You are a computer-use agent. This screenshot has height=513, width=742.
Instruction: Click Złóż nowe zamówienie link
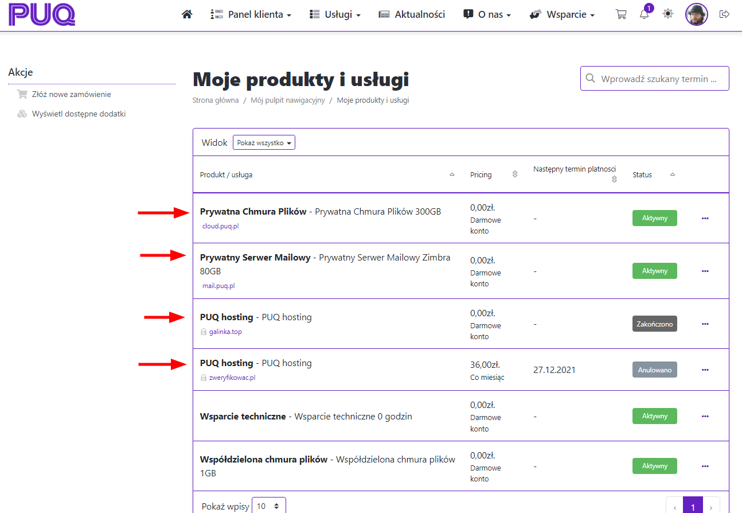pos(72,94)
